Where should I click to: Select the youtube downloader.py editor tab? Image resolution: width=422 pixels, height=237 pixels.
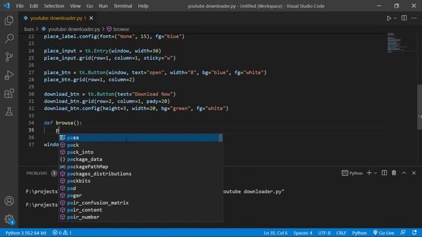click(58, 18)
